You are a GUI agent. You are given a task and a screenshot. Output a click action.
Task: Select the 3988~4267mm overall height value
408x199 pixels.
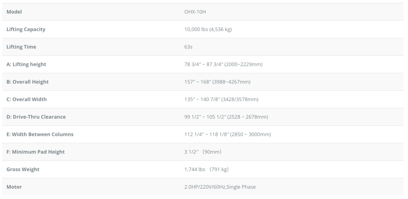[214, 82]
